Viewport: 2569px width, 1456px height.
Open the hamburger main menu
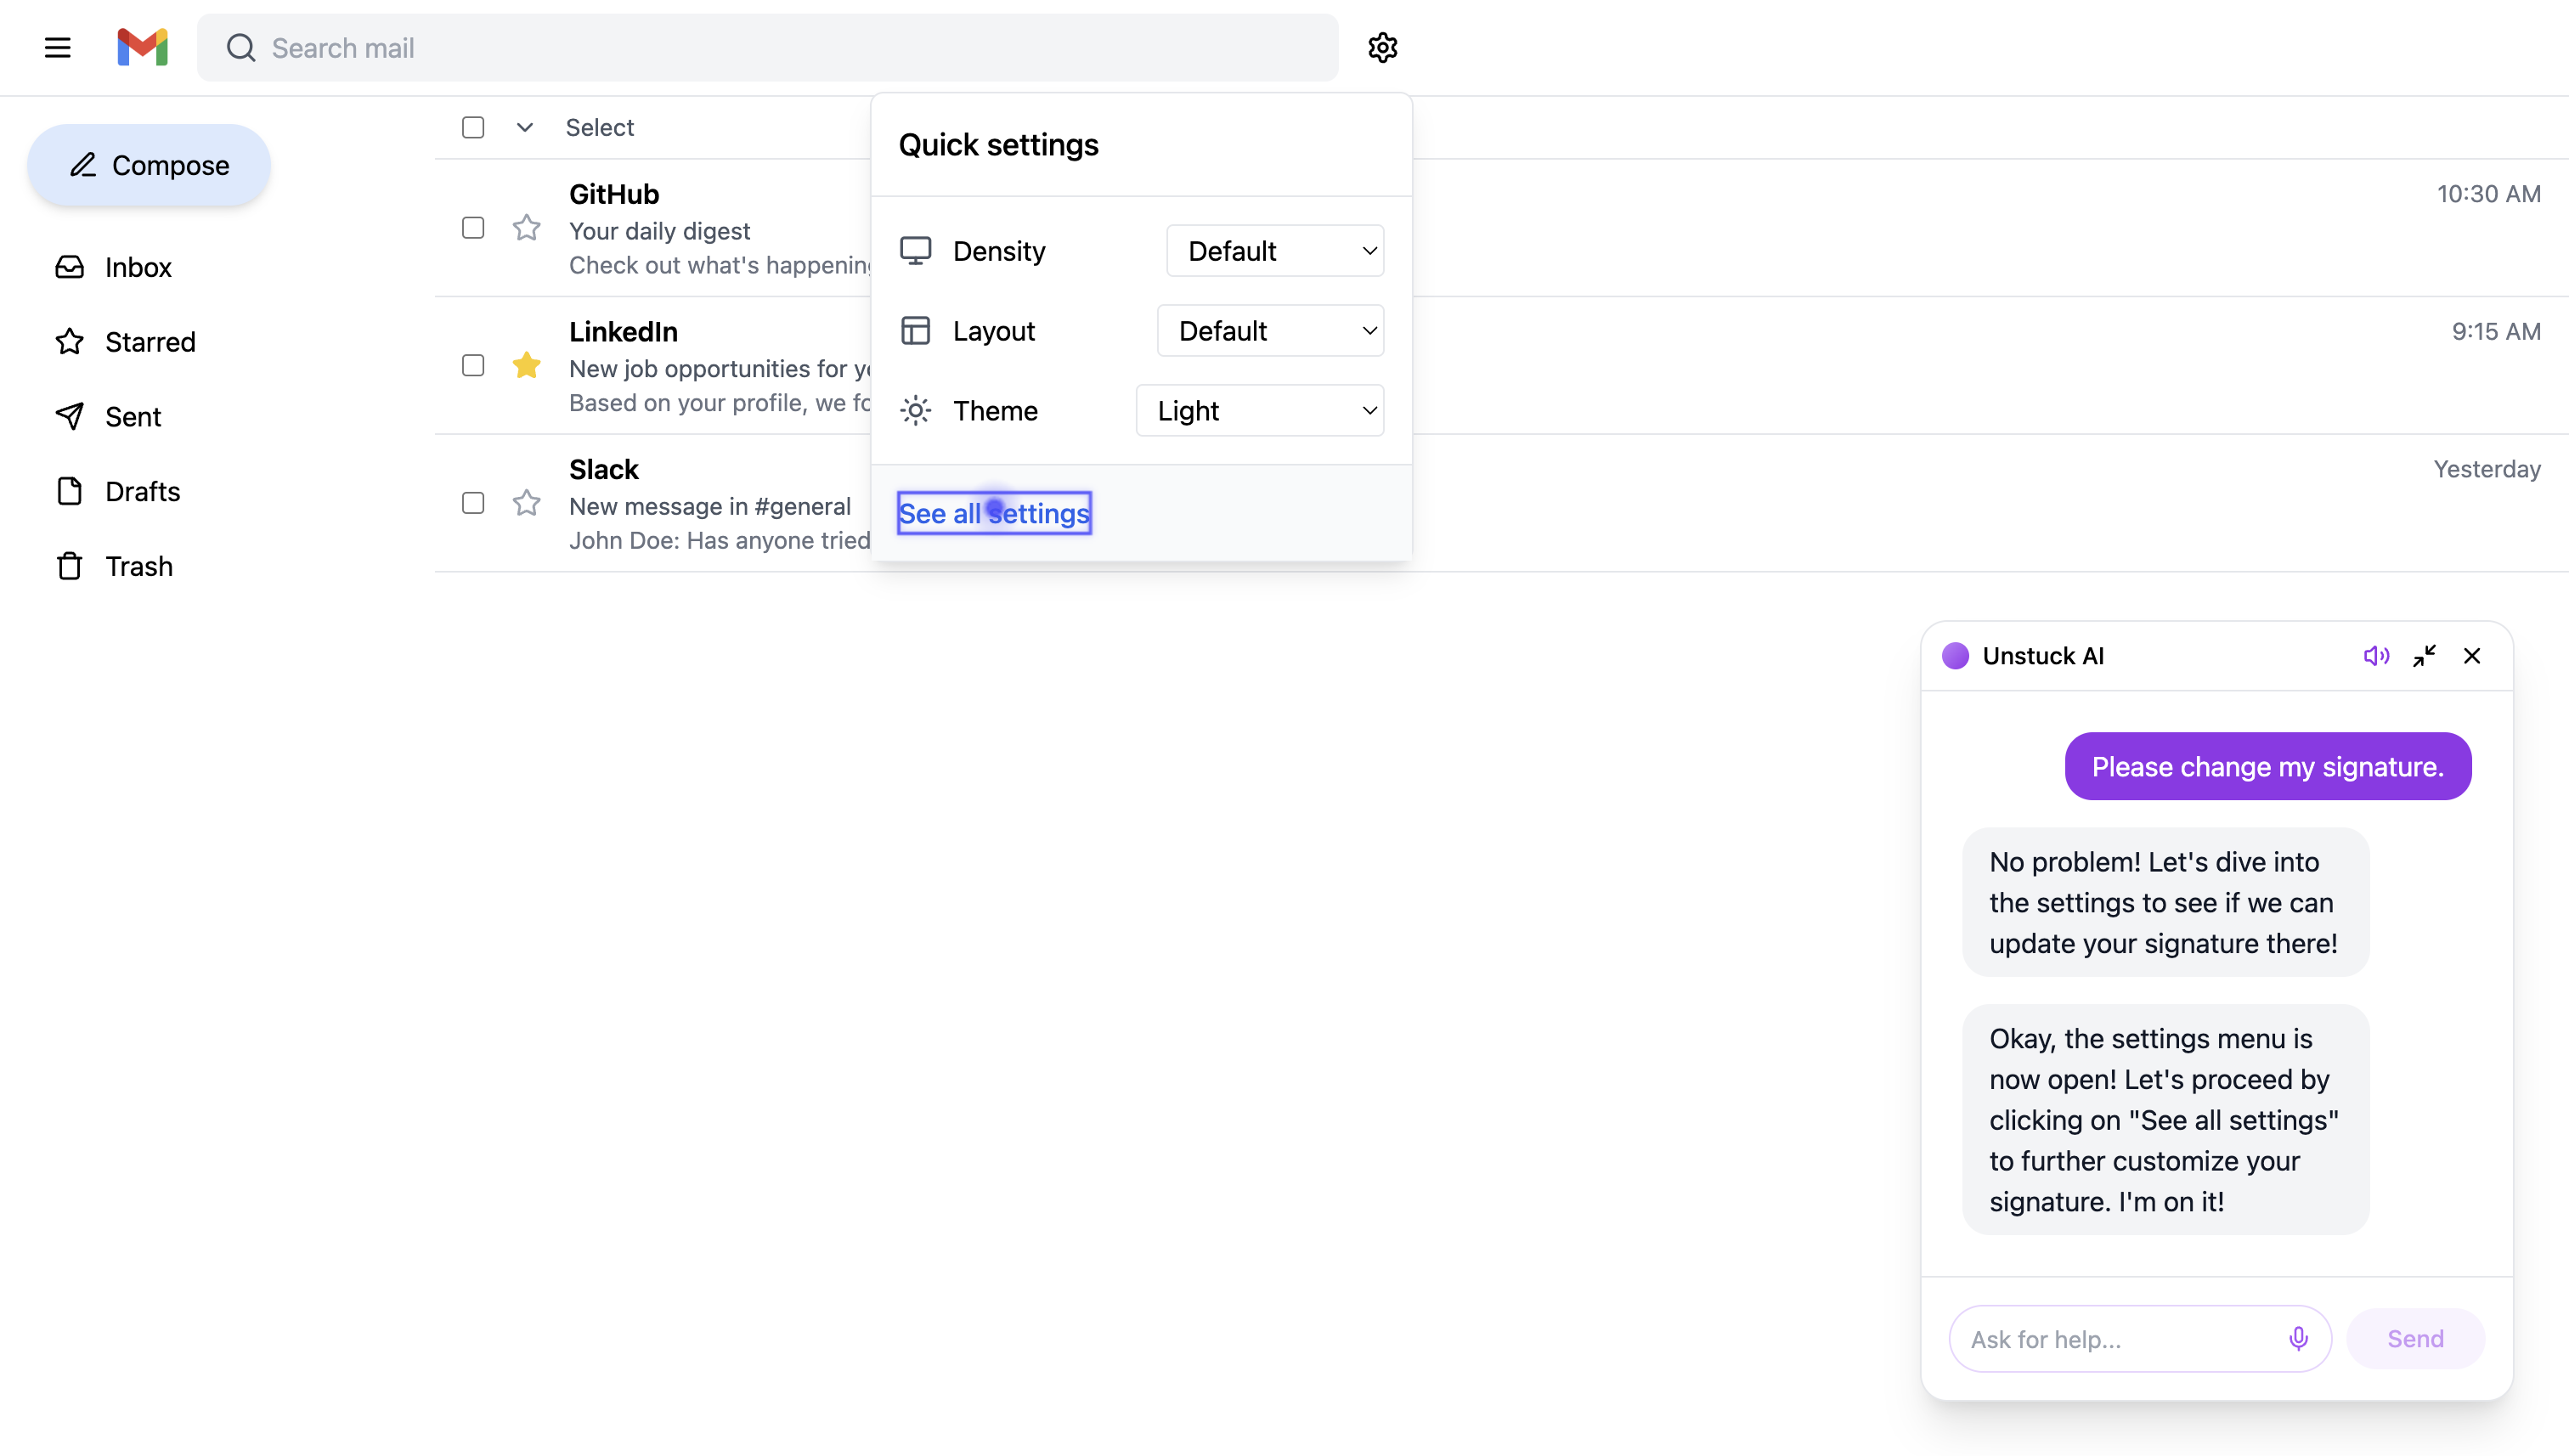pyautogui.click(x=57, y=47)
